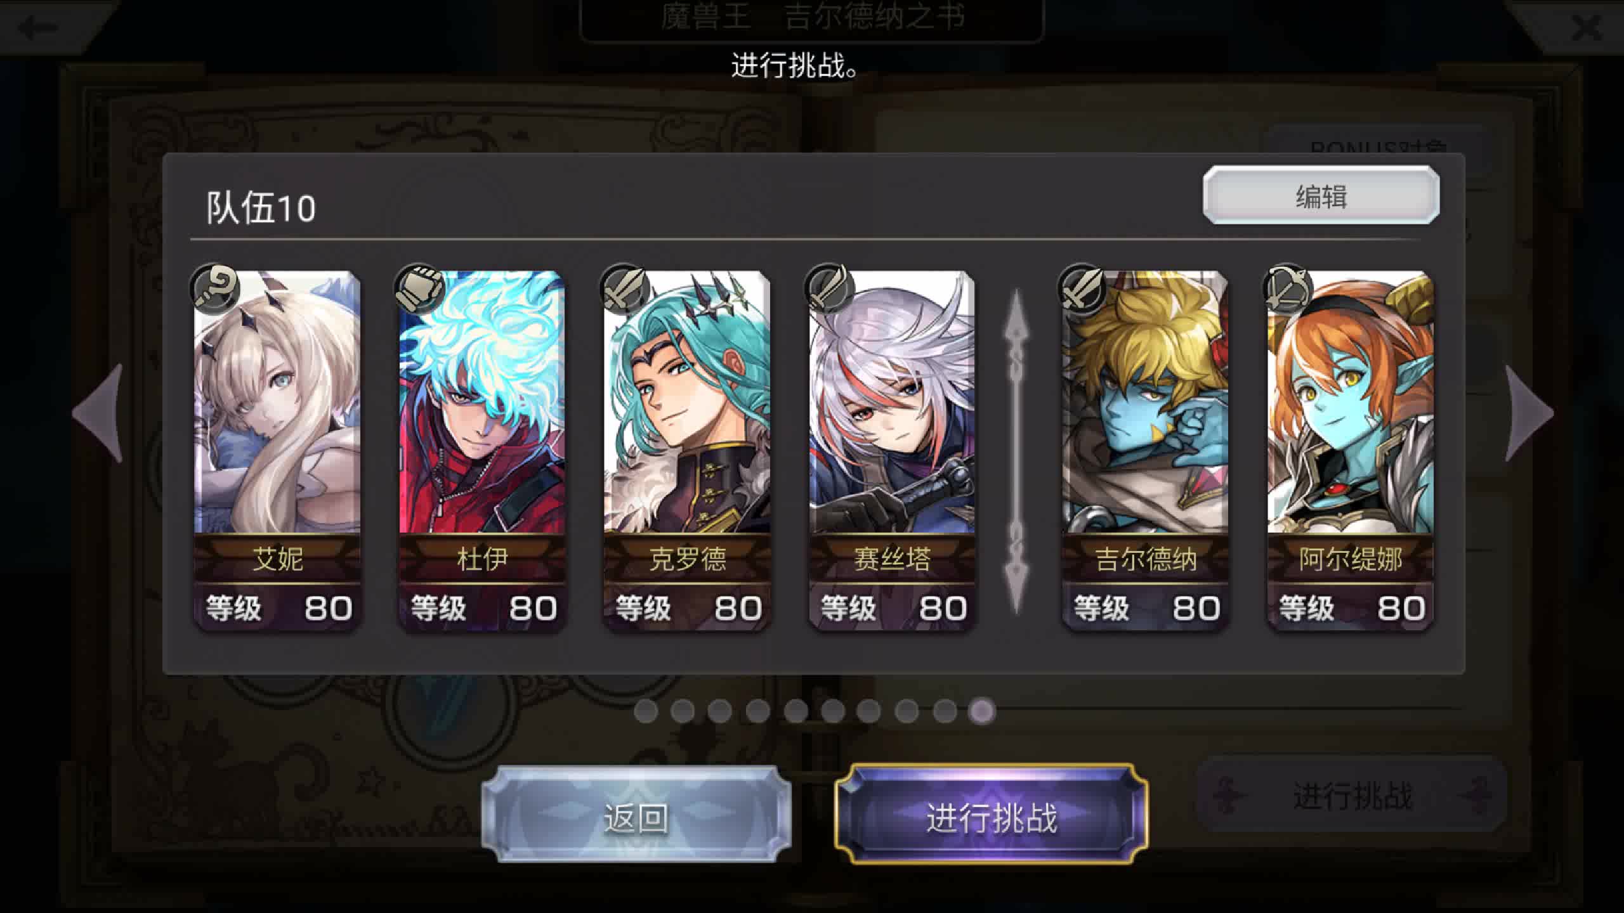Viewport: 1624px width, 913px height.
Task: Click the swap arrows divider between party groups
Action: [x=1016, y=451]
